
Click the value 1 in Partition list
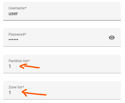tap(10, 66)
